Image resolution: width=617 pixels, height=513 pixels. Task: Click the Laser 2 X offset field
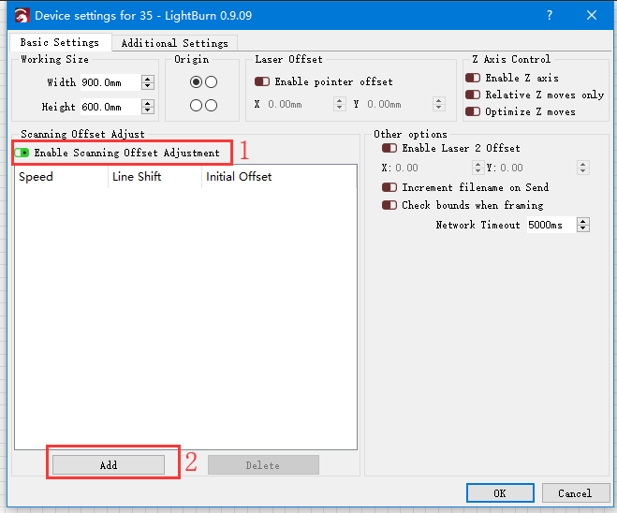(432, 168)
